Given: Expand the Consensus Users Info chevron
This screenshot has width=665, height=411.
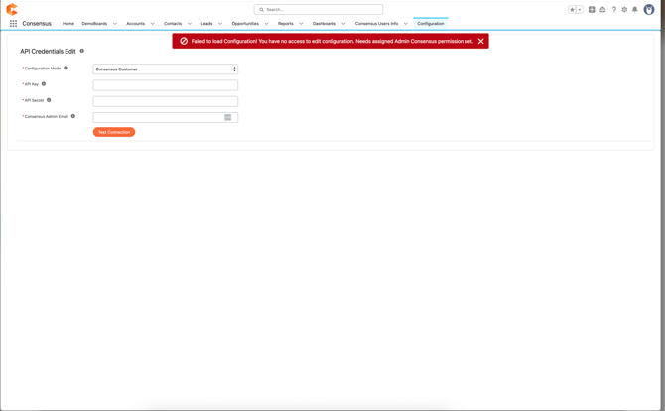Looking at the screenshot, I should point(405,23).
